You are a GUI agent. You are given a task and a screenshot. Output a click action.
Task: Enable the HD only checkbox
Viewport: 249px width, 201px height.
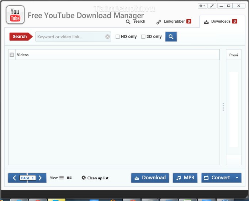coord(117,37)
